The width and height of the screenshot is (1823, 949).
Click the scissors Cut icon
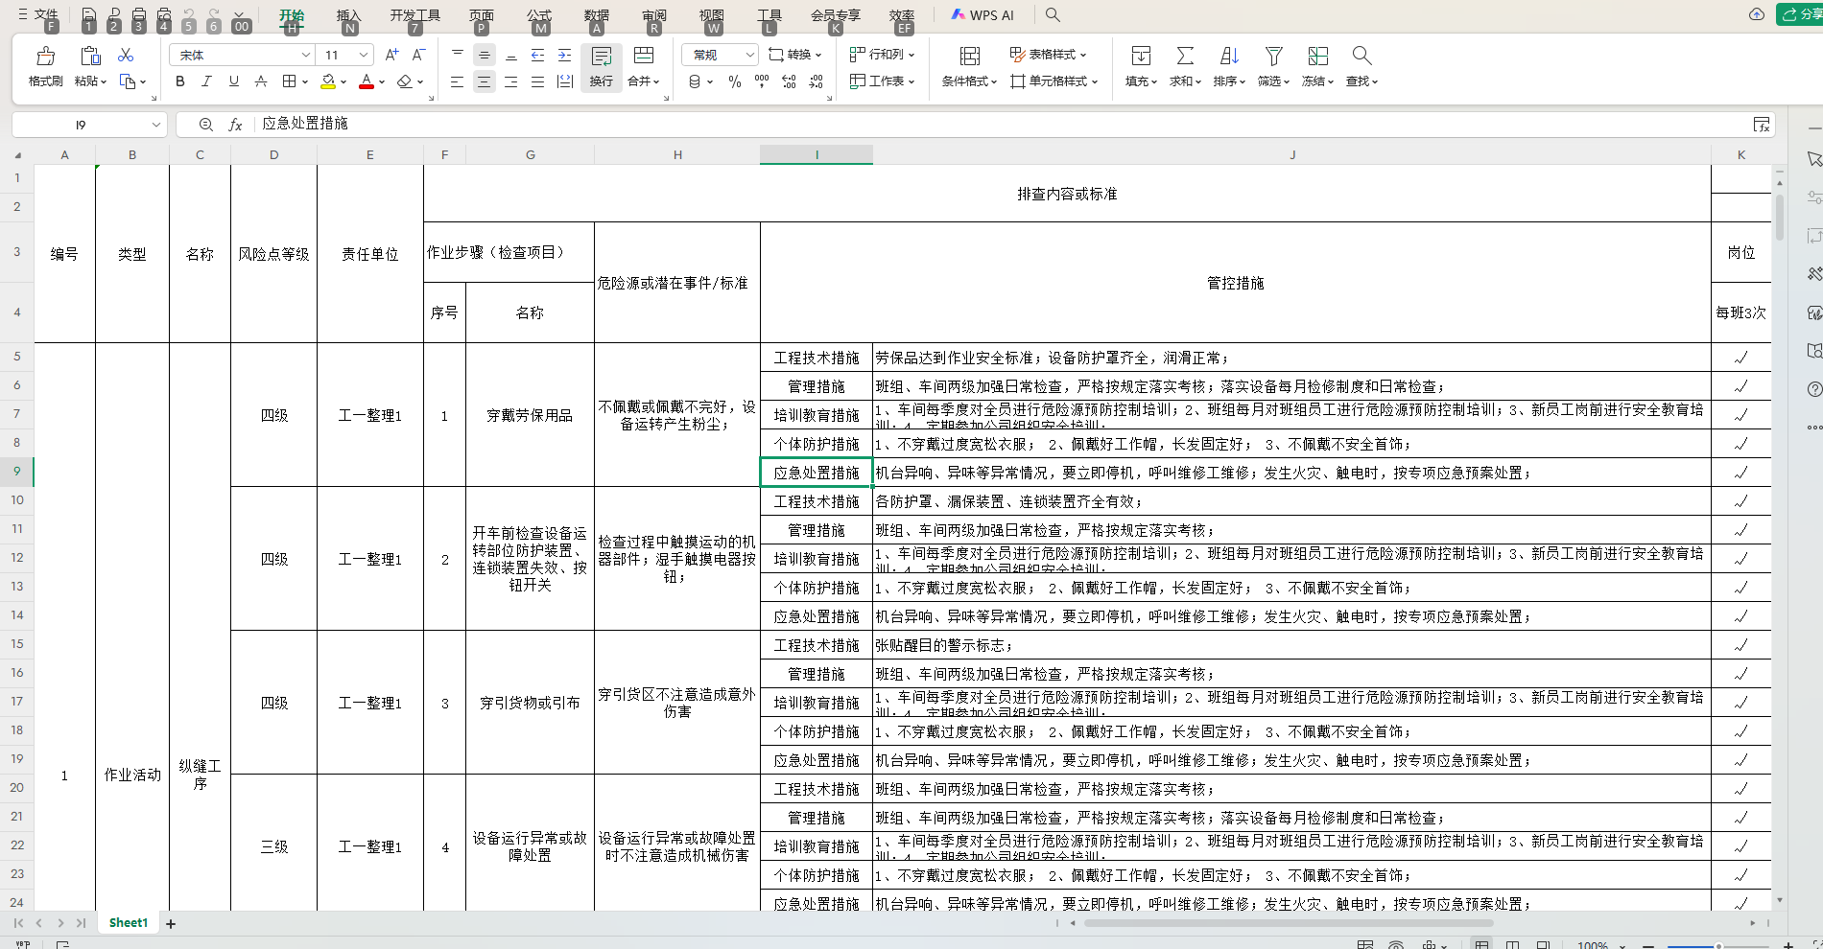click(126, 56)
